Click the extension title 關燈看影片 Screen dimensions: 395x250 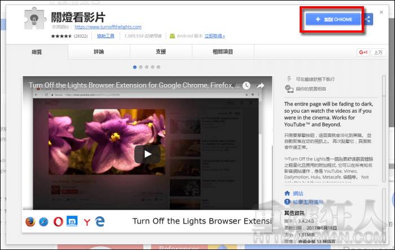tap(78, 17)
